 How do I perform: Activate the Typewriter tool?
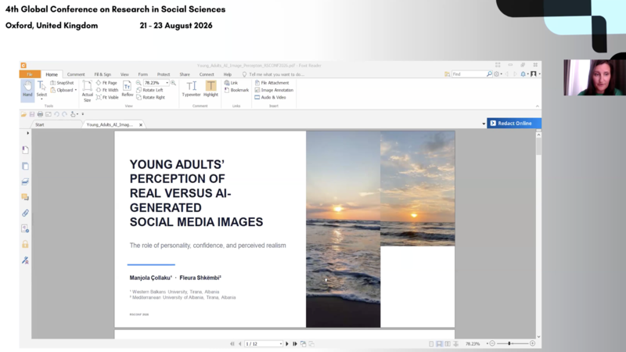click(191, 88)
